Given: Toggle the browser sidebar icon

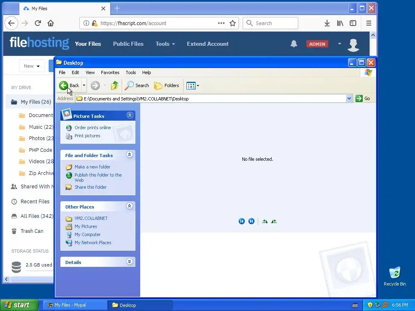Looking at the screenshot, I should [353, 23].
